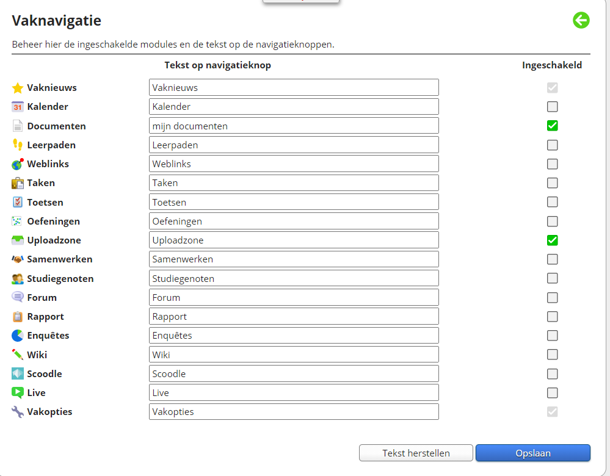Focus the 'mijn documenten' text field
This screenshot has width=610, height=476.
click(x=294, y=126)
